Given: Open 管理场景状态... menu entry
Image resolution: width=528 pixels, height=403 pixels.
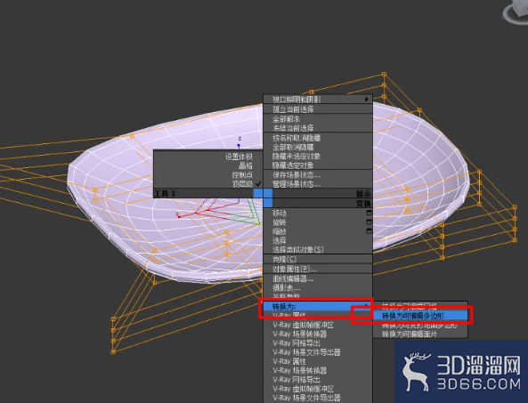Looking at the screenshot, I should coord(318,184).
